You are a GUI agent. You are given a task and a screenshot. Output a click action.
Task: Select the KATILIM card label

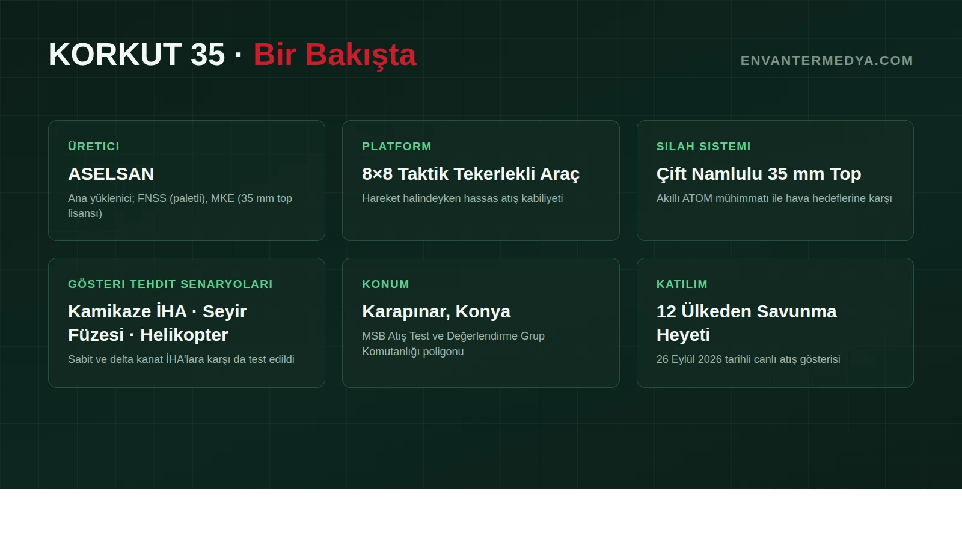point(682,284)
